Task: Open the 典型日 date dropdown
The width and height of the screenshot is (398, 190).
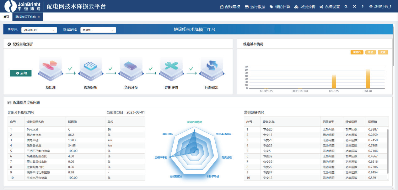Action: click(39, 30)
